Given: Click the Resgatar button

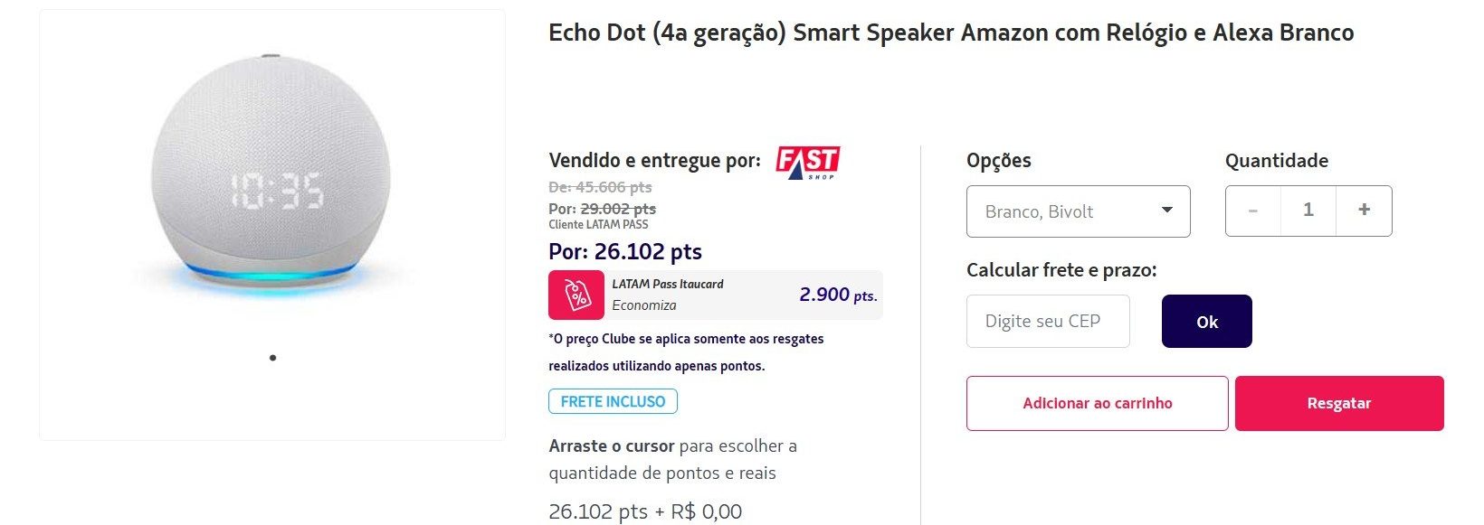Looking at the screenshot, I should coord(1339,403).
